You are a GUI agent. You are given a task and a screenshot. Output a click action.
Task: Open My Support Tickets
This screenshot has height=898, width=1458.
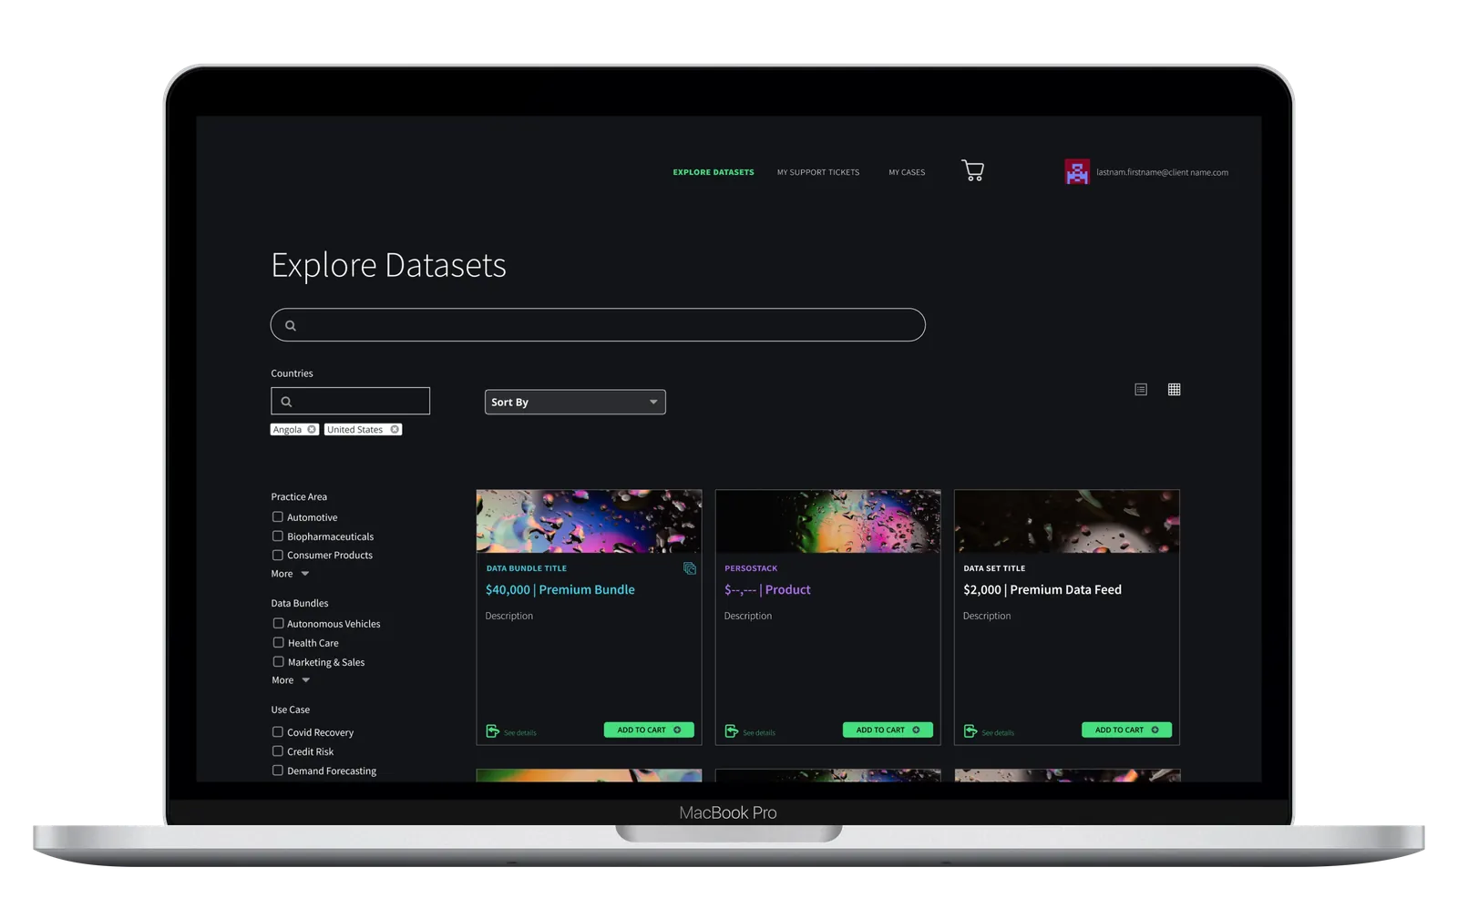coord(818,172)
